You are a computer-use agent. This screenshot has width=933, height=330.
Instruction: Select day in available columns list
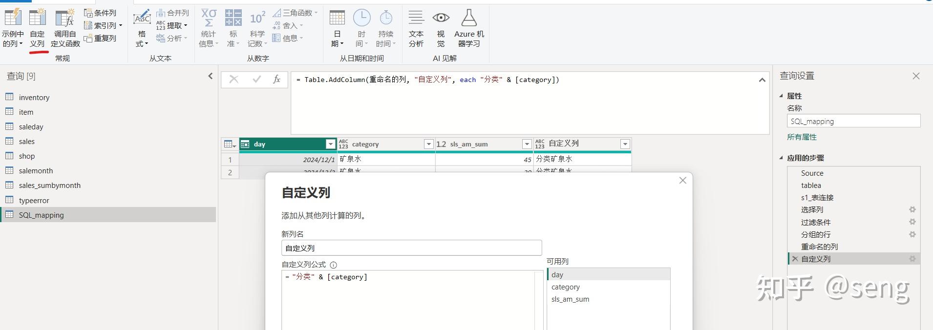[609, 275]
